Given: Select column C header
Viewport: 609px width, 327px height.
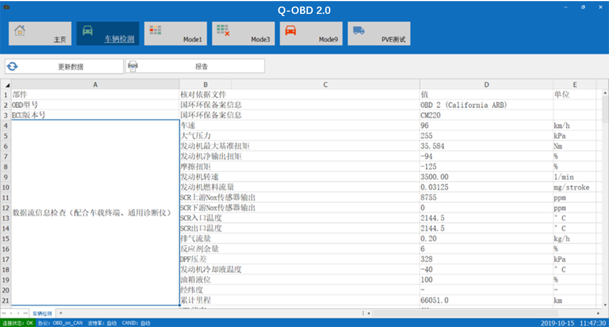Looking at the screenshot, I should pos(326,85).
